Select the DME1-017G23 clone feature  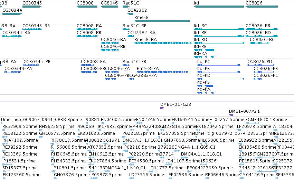point(227,108)
